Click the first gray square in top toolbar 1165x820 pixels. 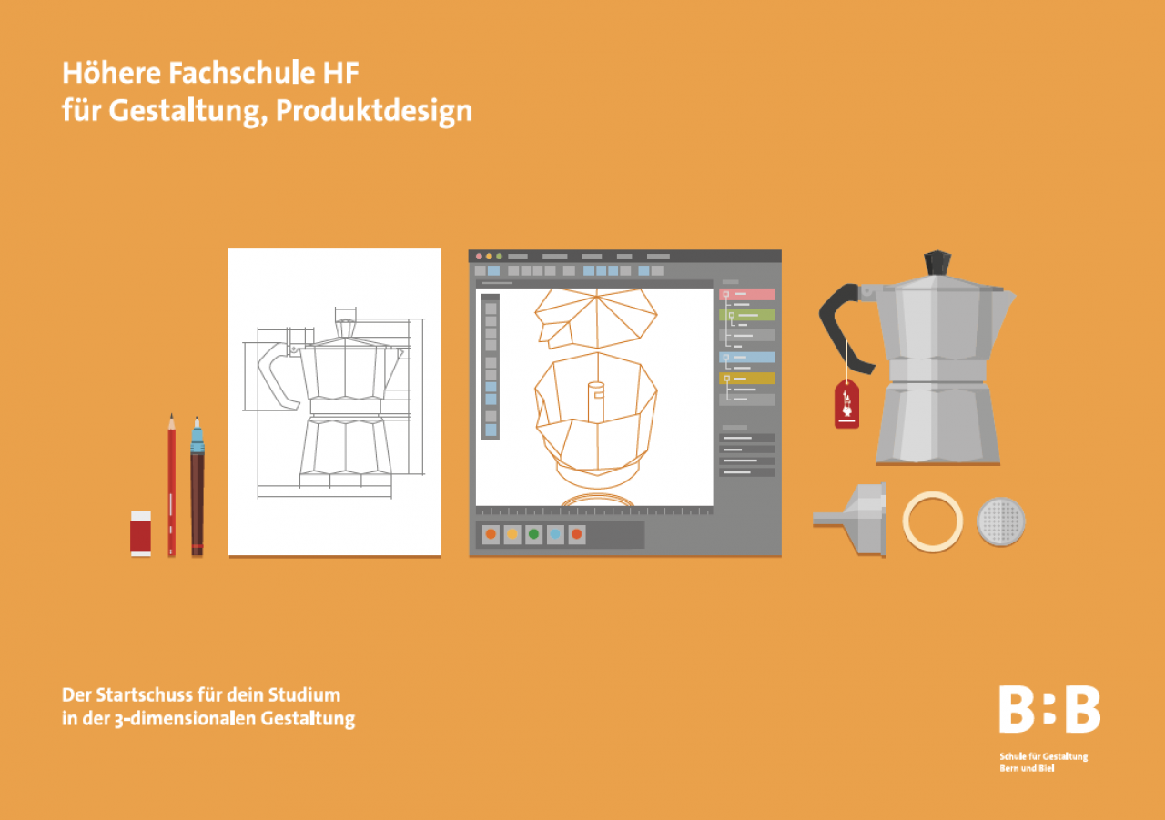(480, 270)
